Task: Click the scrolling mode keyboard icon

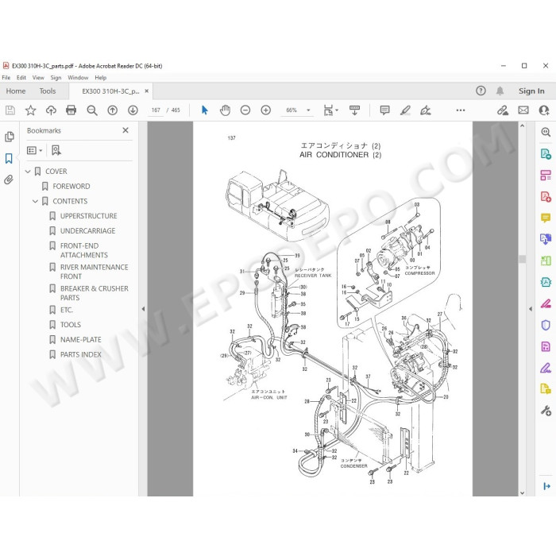Action: pyautogui.click(x=354, y=110)
